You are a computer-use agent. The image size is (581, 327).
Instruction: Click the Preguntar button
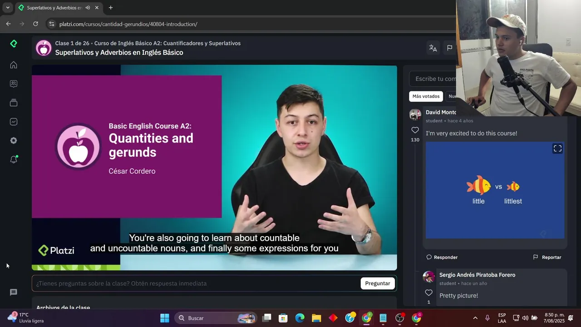pos(378,283)
